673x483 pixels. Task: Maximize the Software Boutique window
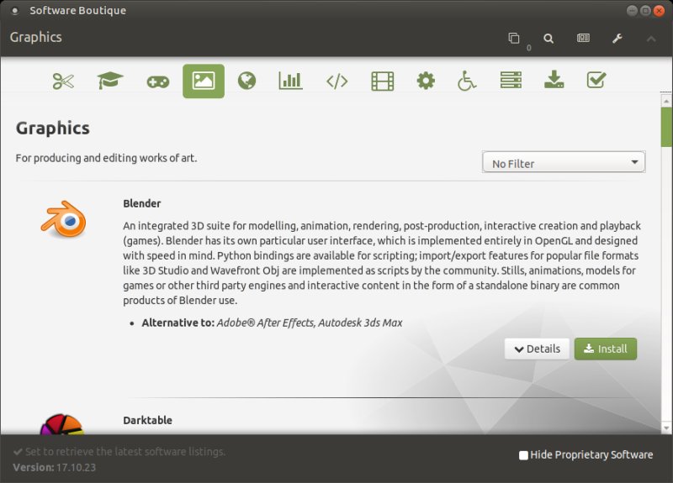pyautogui.click(x=645, y=11)
